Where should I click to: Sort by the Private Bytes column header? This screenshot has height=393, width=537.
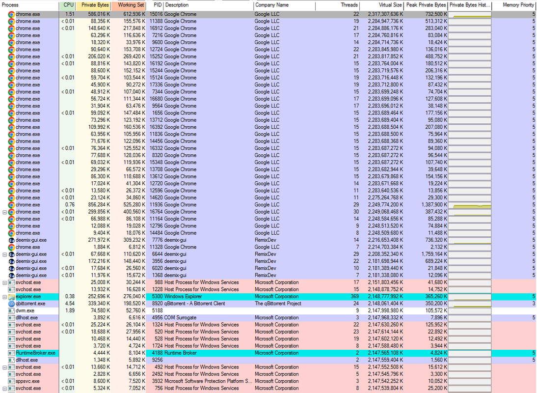93,5
